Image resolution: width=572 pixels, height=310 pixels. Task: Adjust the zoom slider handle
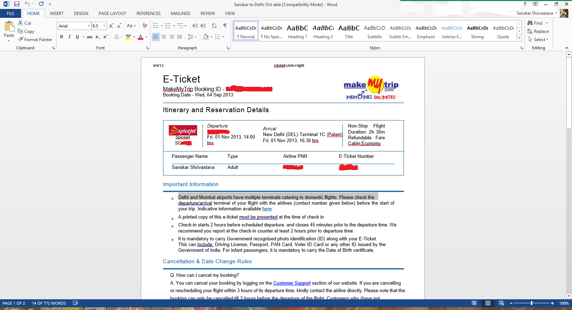click(x=532, y=303)
